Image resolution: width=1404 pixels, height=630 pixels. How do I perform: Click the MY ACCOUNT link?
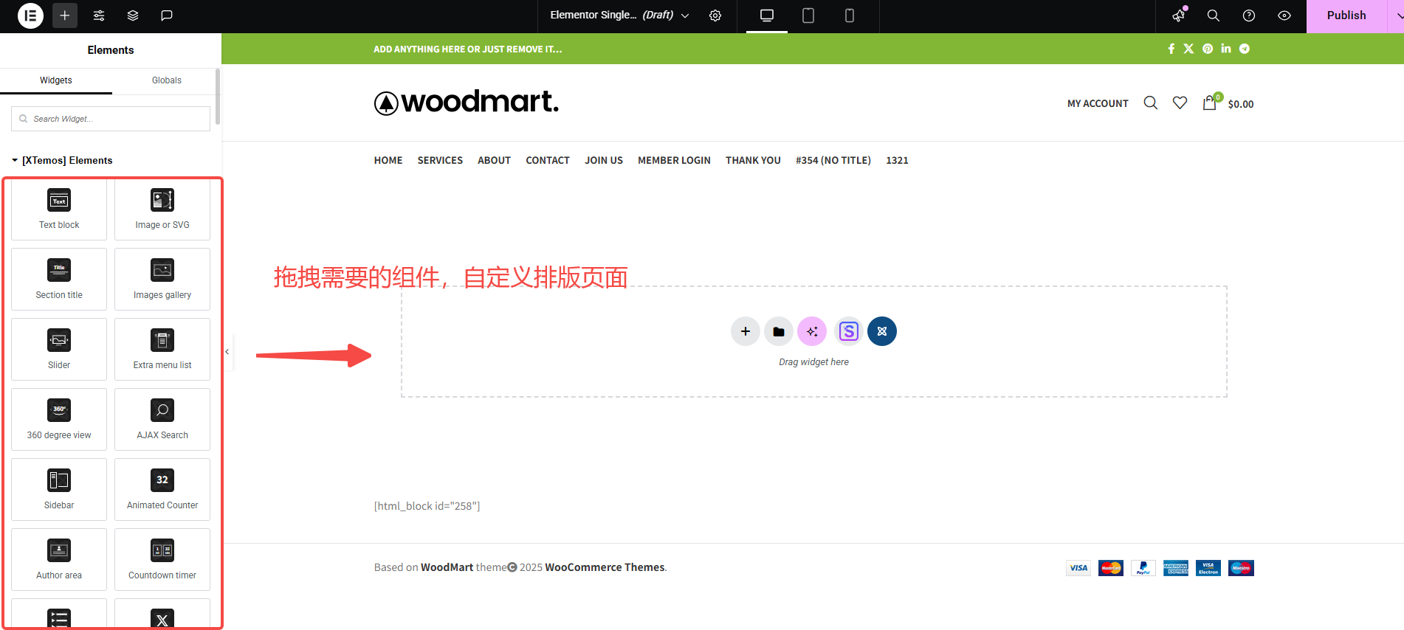tap(1097, 104)
